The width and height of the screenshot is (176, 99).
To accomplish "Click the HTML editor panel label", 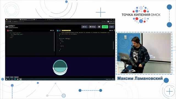I will [x=10, y=31].
